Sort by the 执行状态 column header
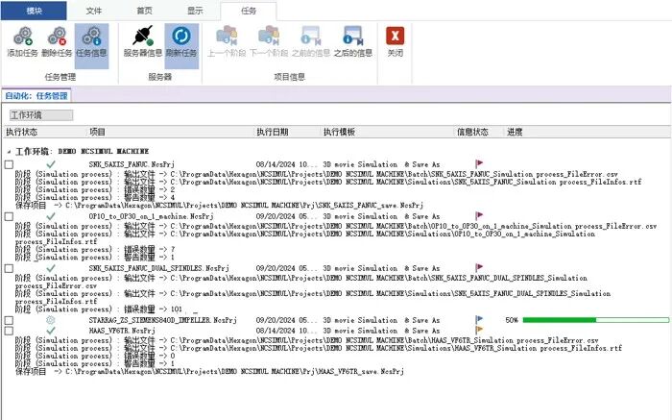Image resolution: width=672 pixels, height=420 pixels. point(22,132)
